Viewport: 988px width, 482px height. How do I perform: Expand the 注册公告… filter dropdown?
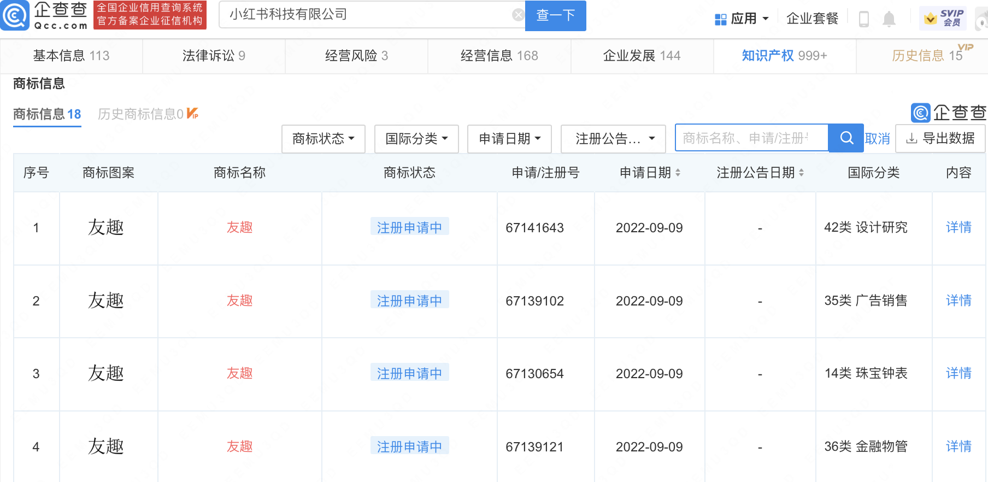(x=613, y=139)
